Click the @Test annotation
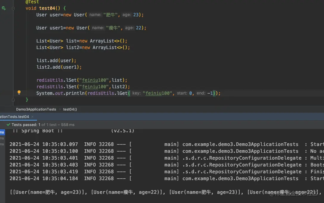The height and width of the screenshot is (203, 324). click(32, 2)
